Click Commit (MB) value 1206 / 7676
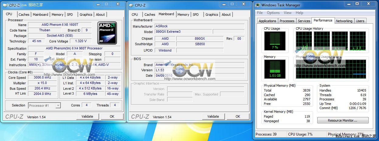The height and width of the screenshot is (141, 379). [x=357, y=108]
